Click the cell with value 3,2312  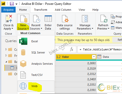coord(76,74)
